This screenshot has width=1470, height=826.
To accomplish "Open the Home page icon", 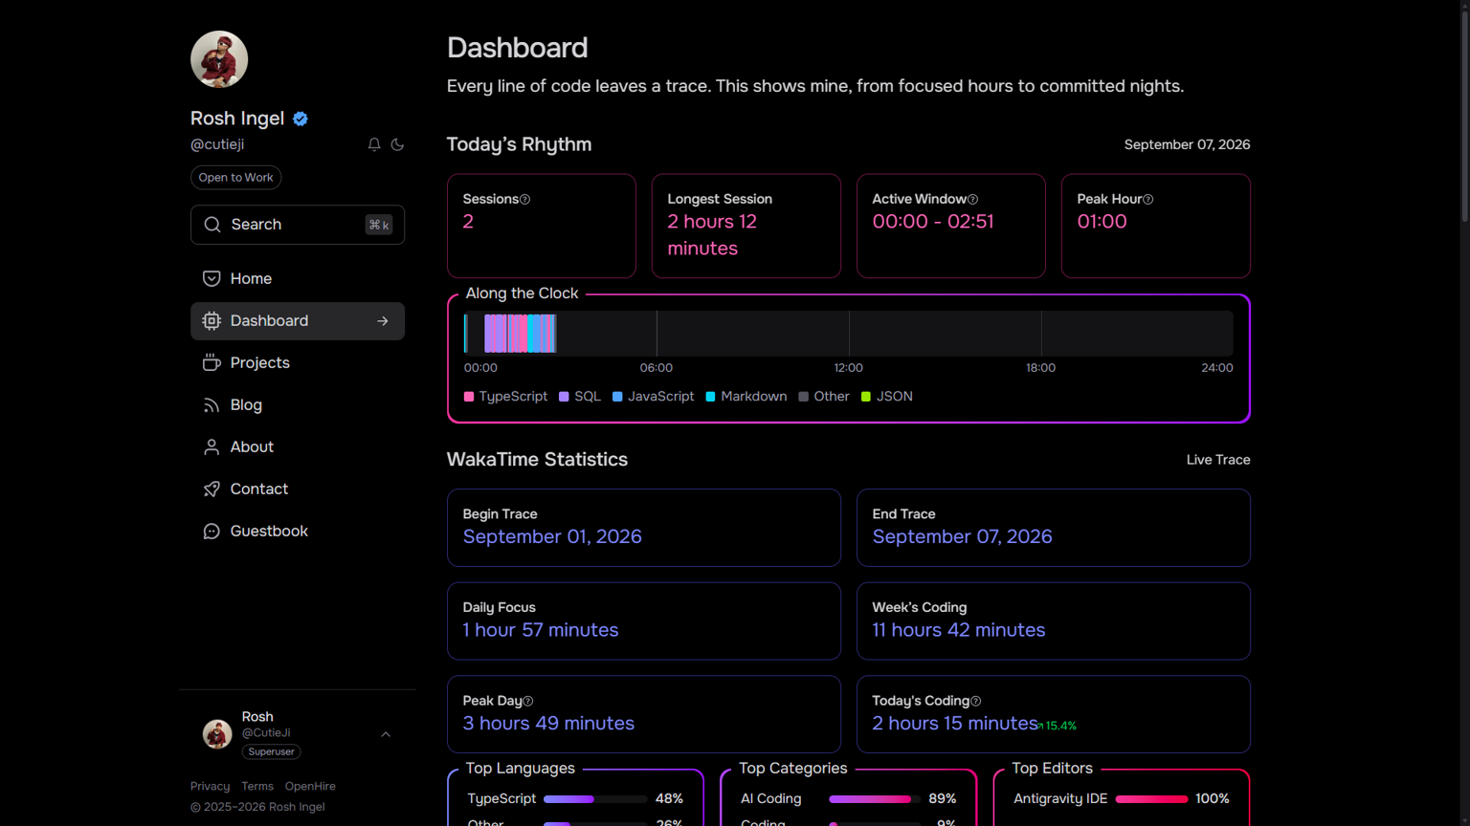I will (x=212, y=278).
